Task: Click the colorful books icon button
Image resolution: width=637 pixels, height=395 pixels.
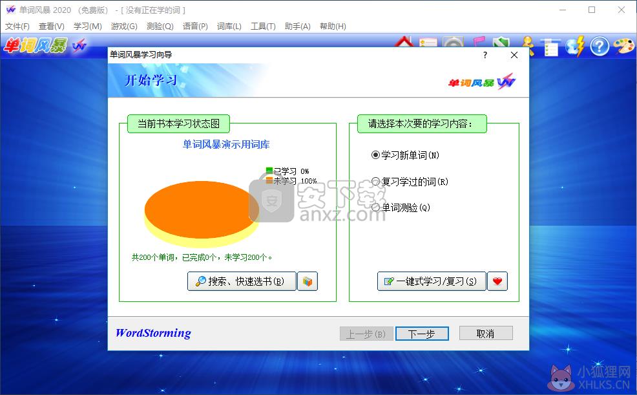Action: [x=308, y=281]
